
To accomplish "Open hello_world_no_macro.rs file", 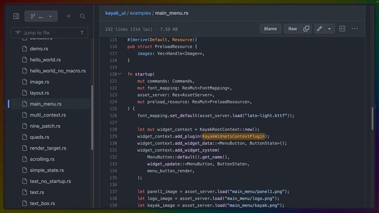I will pyautogui.click(x=57, y=71).
